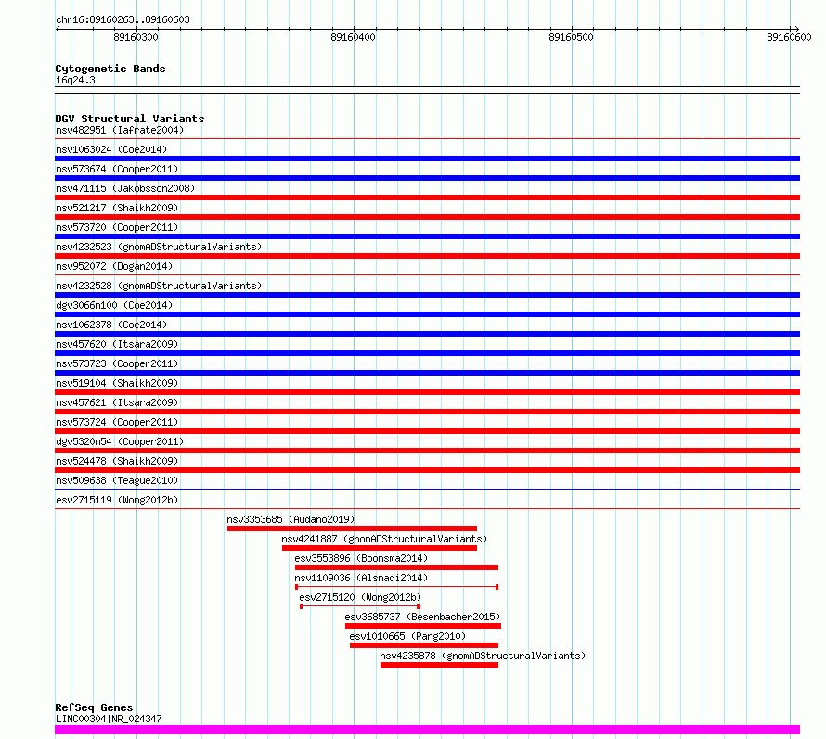Open variant nsv573720 (Cooper2011)

click(117, 228)
